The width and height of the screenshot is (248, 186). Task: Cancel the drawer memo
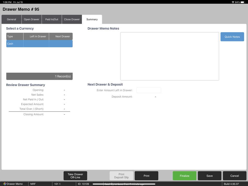(234, 176)
